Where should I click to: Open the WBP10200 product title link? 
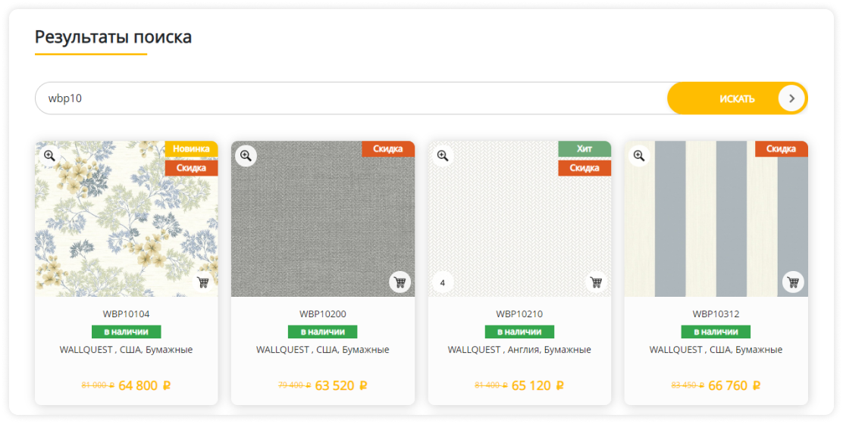pos(322,314)
